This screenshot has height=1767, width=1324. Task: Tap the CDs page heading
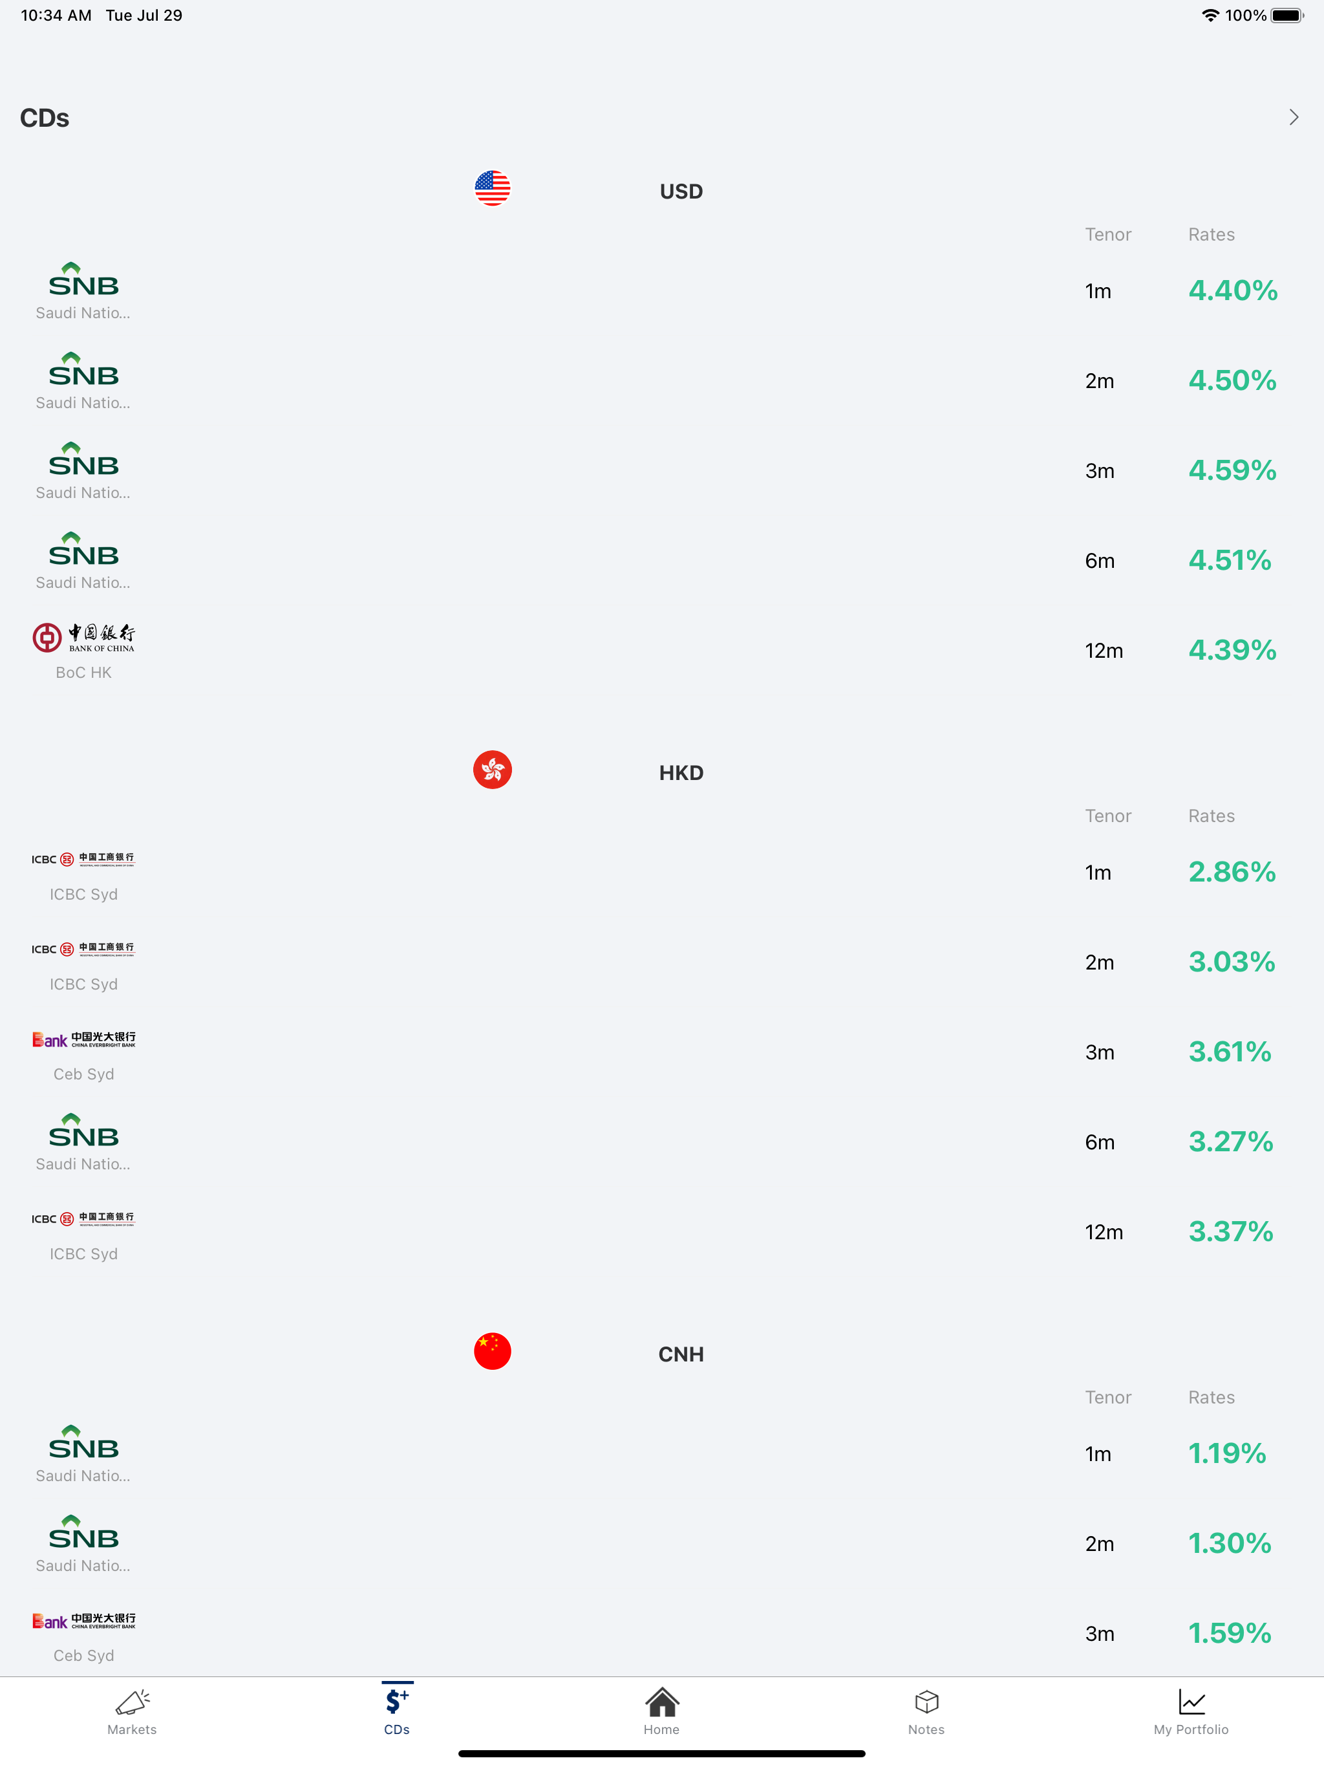tap(45, 118)
